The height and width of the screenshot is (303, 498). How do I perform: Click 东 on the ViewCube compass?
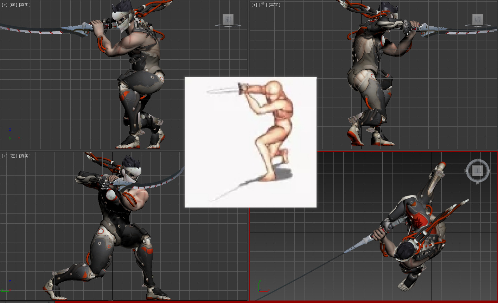click(x=489, y=171)
